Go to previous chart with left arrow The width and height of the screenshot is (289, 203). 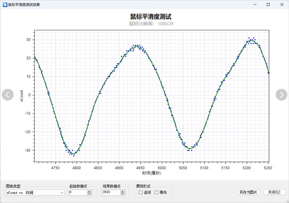coord(8,95)
